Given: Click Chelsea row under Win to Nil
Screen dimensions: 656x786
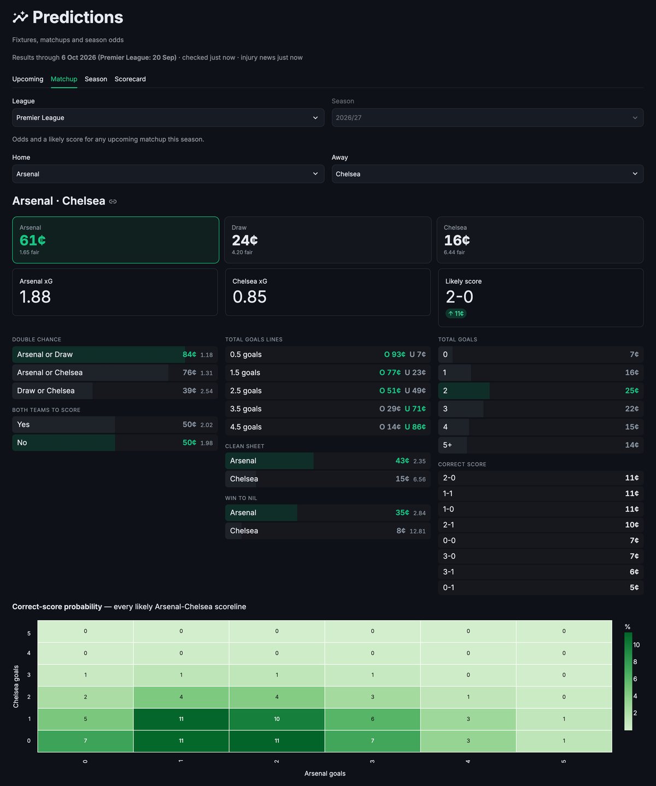Looking at the screenshot, I should point(328,531).
